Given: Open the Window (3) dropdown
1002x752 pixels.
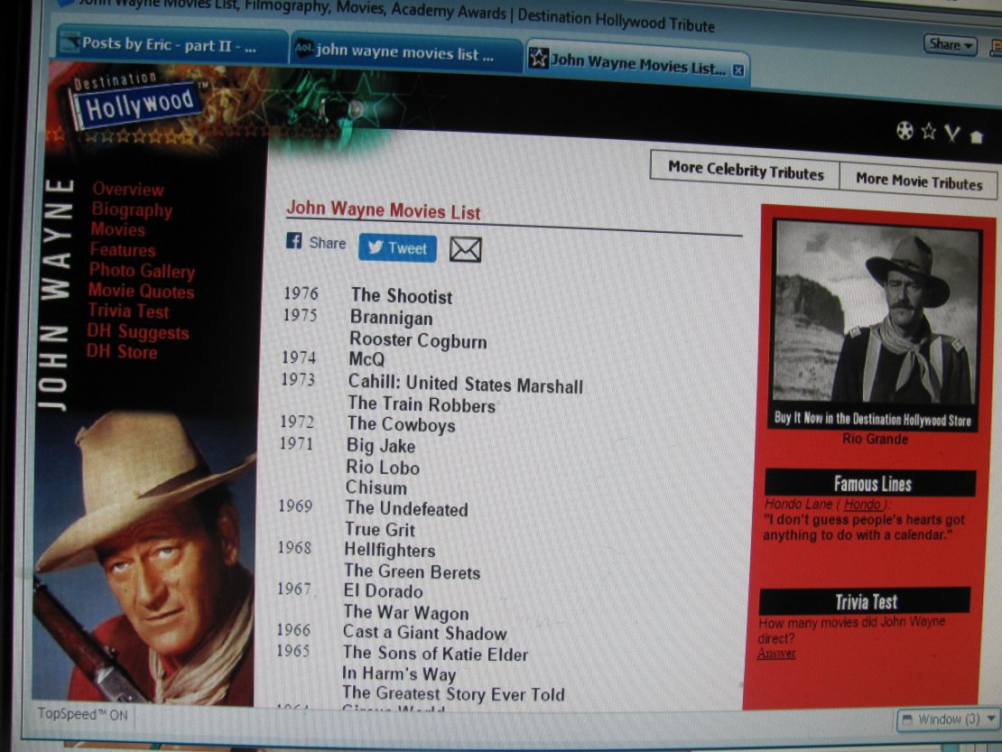Looking at the screenshot, I should tap(949, 720).
